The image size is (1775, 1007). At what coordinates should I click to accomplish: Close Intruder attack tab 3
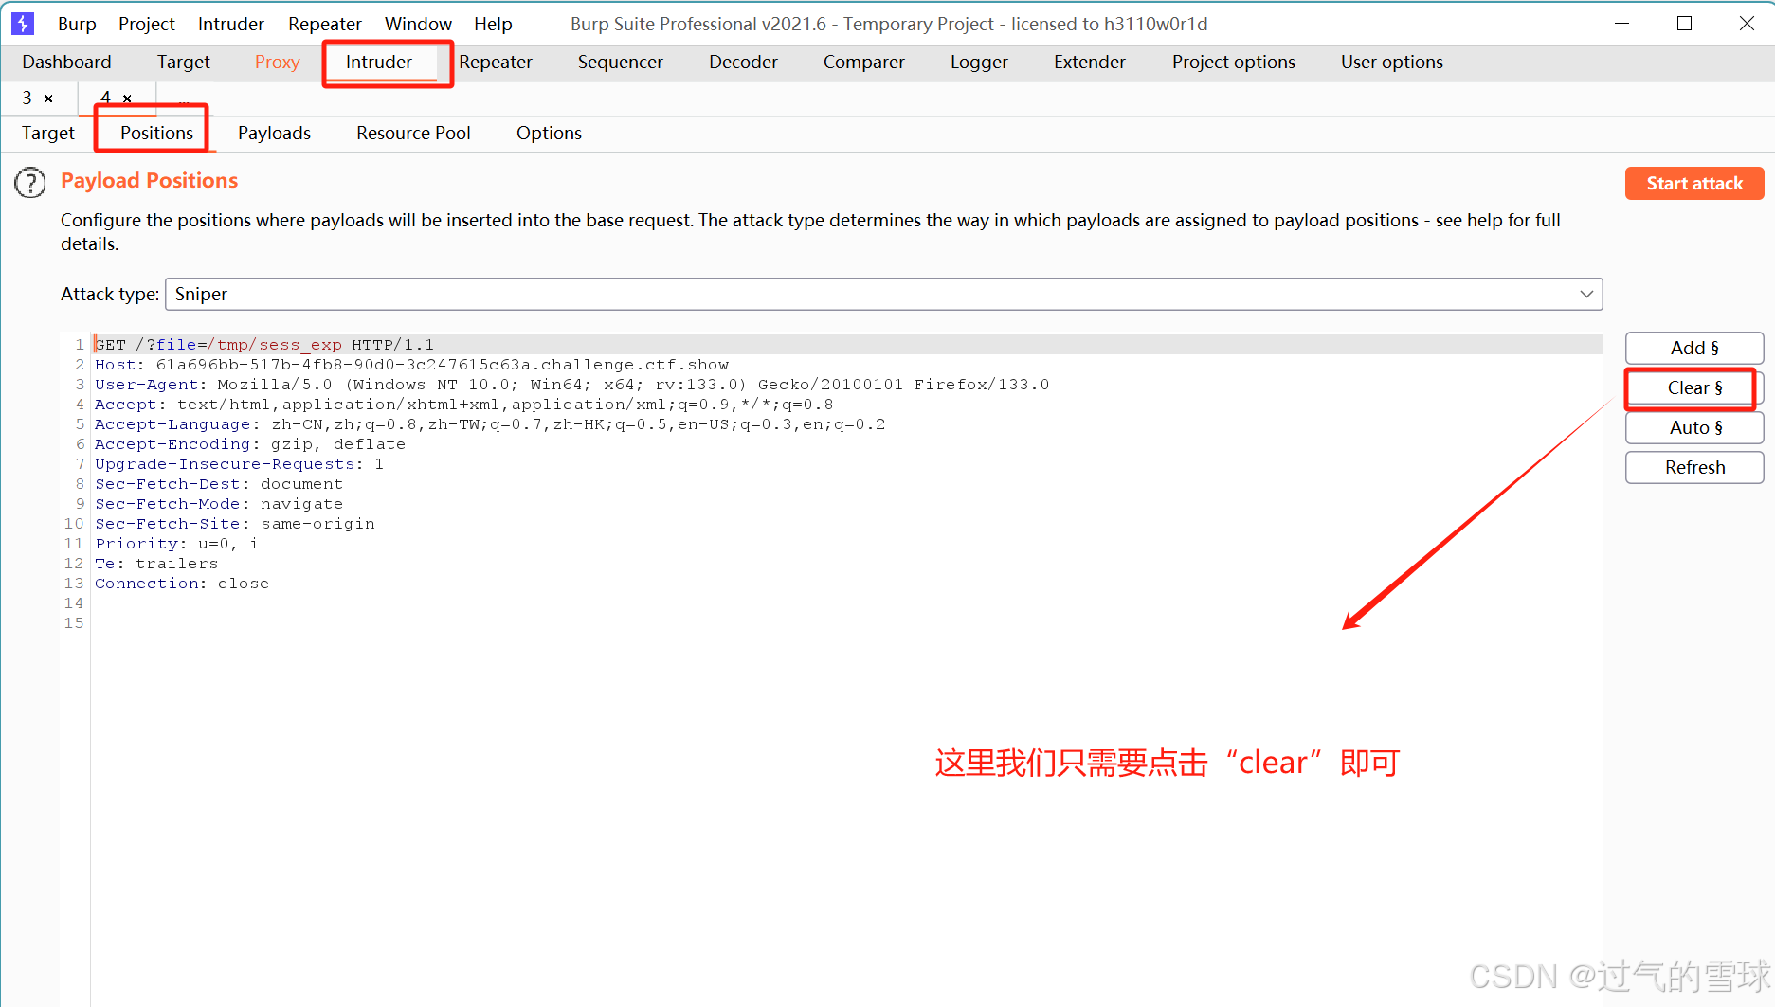48,98
